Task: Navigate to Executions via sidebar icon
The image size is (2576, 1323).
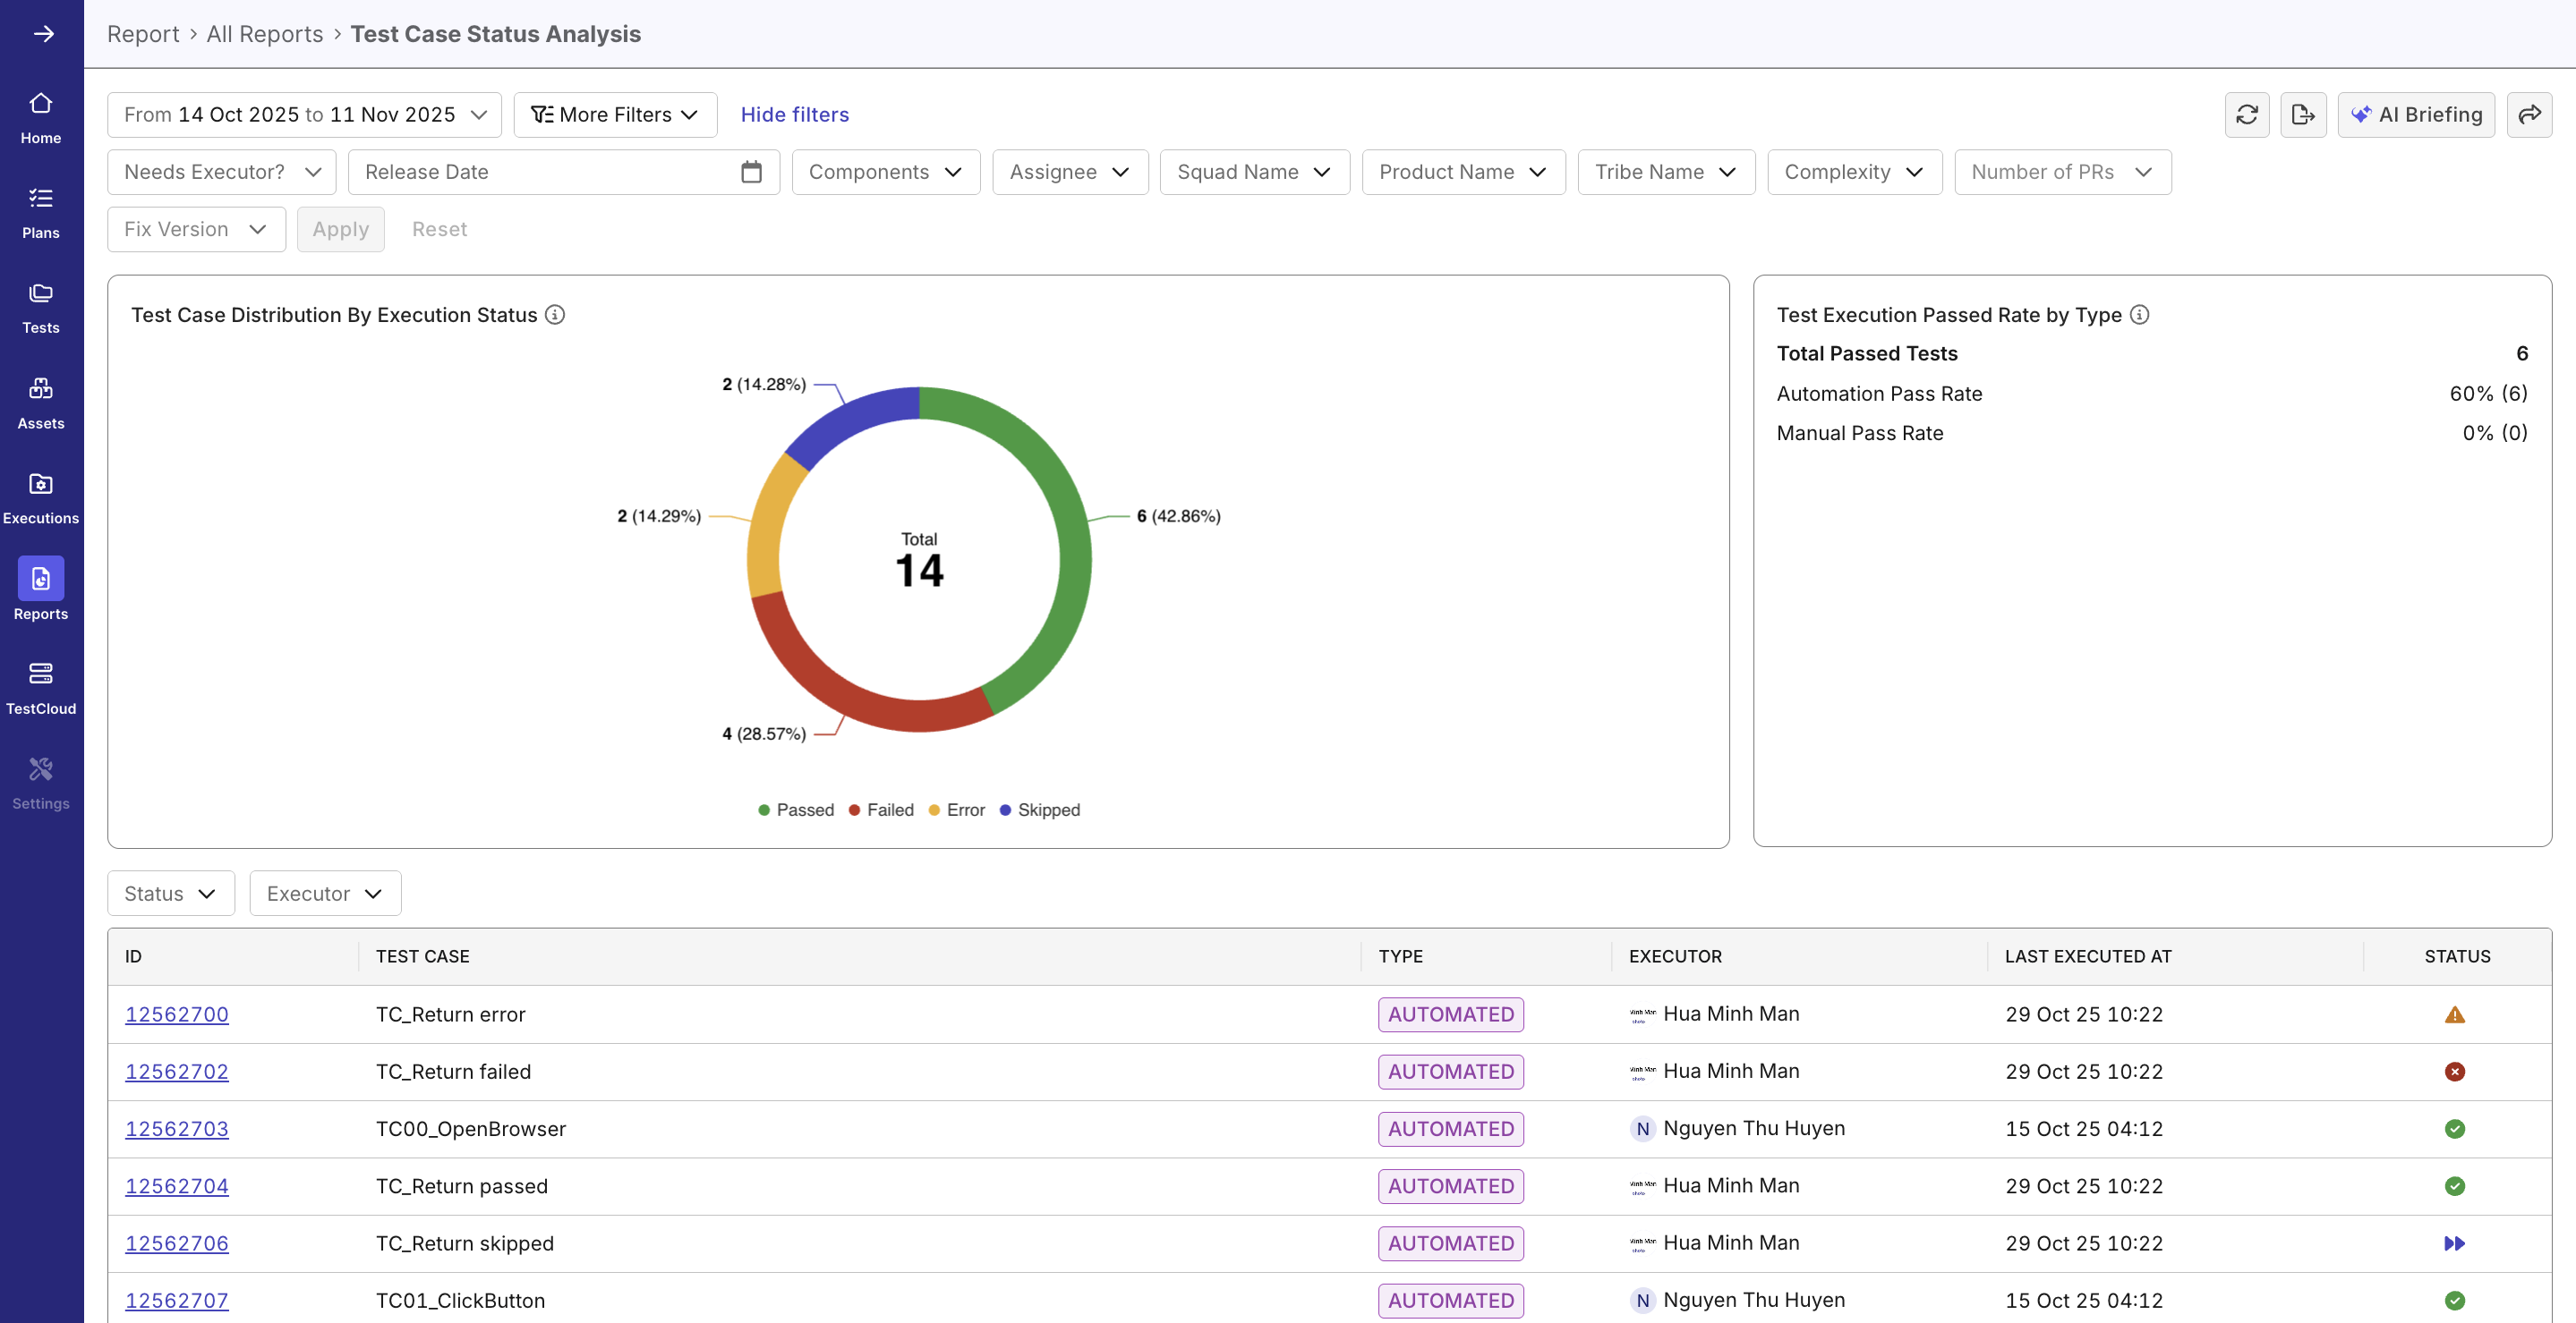Action: [40, 496]
